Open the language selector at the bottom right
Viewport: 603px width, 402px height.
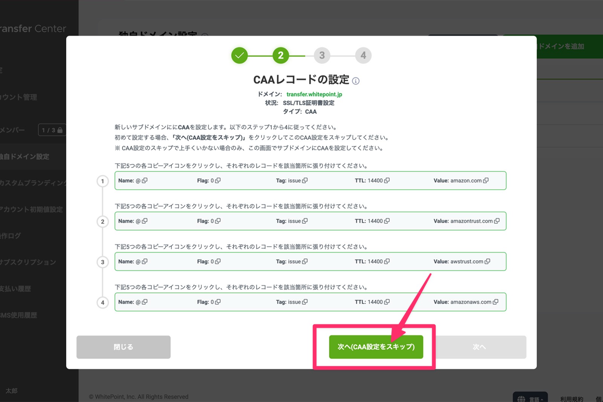[x=530, y=398]
